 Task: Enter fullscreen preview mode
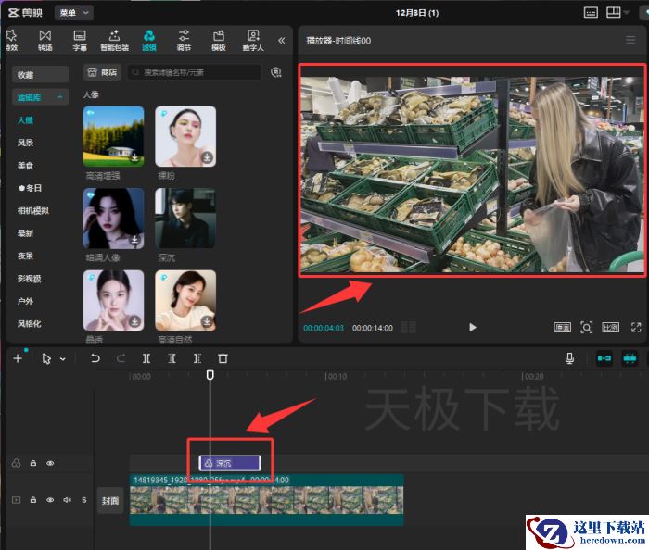(636, 328)
